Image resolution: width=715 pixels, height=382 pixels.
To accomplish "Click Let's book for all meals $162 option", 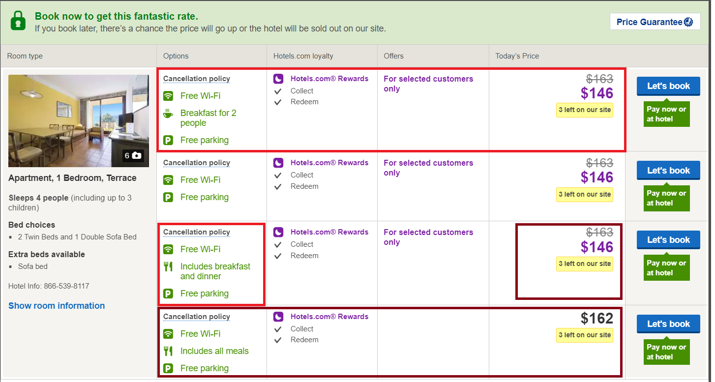I will click(x=668, y=324).
